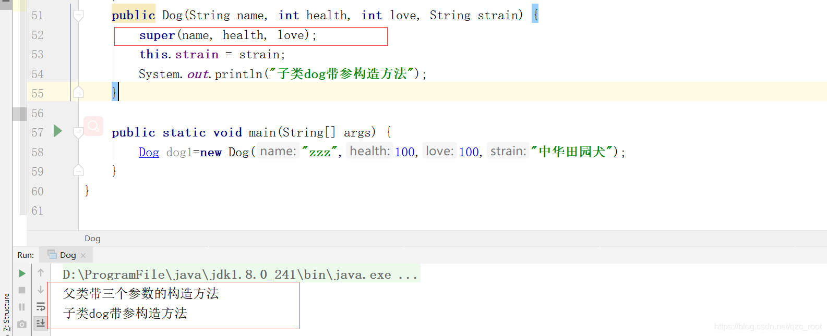Click the down arrow in Run toolbar
Image resolution: width=827 pixels, height=336 pixels.
point(41,290)
